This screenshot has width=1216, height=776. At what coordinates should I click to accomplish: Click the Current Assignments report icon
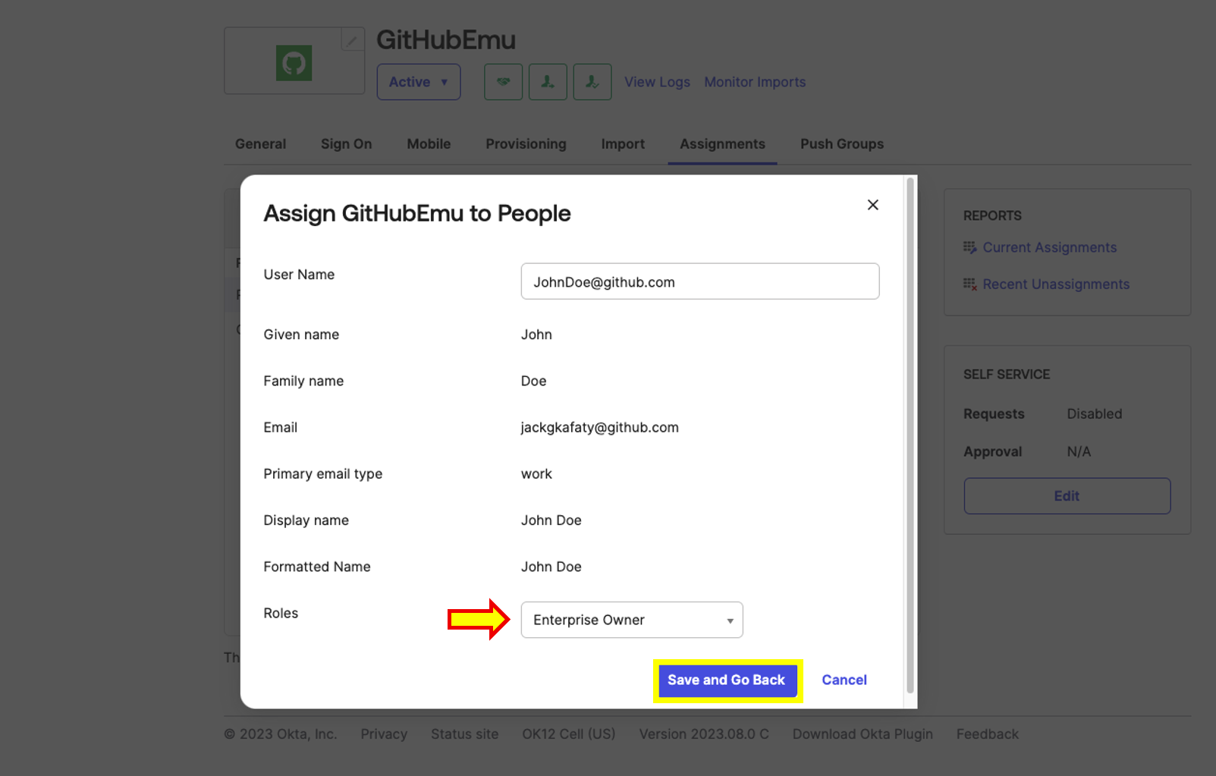tap(969, 247)
